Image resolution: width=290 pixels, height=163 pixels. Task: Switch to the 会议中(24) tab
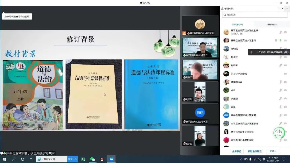[x=237, y=24]
